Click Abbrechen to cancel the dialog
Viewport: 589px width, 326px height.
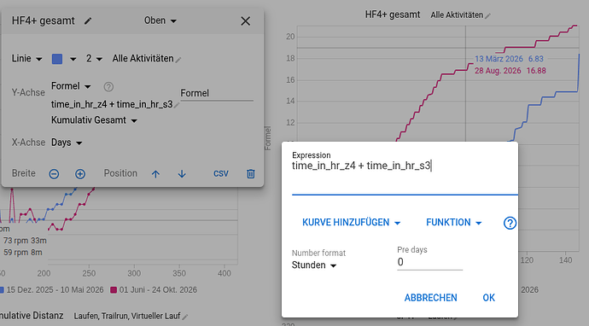coord(430,298)
